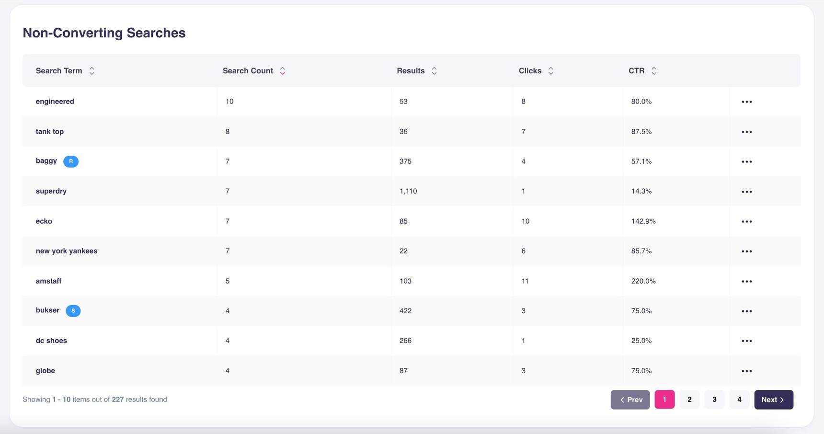Click the Next page button
This screenshot has width=824, height=434.
coord(773,400)
